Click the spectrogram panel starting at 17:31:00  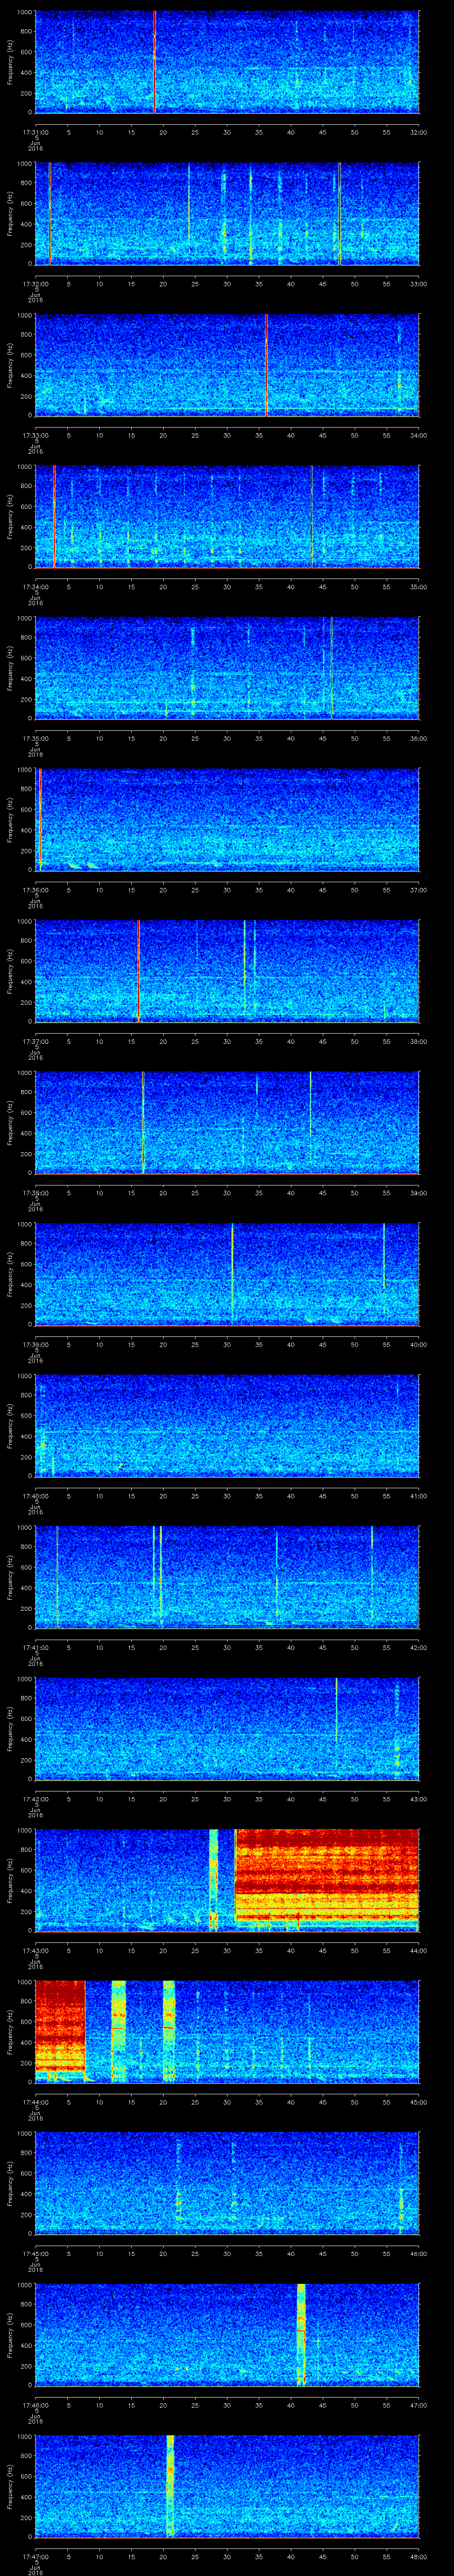[x=227, y=63]
